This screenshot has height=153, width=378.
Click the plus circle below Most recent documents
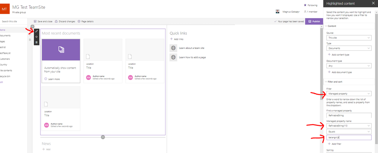coord(103,137)
